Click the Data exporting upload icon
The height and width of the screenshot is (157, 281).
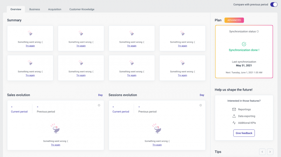click(x=234, y=116)
